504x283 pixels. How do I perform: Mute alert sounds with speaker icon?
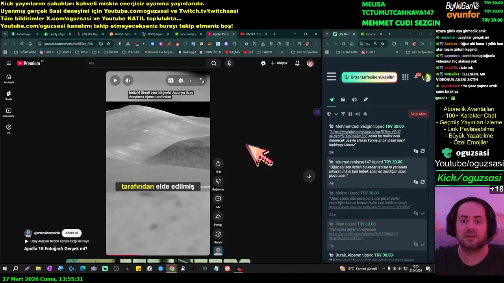(358, 114)
